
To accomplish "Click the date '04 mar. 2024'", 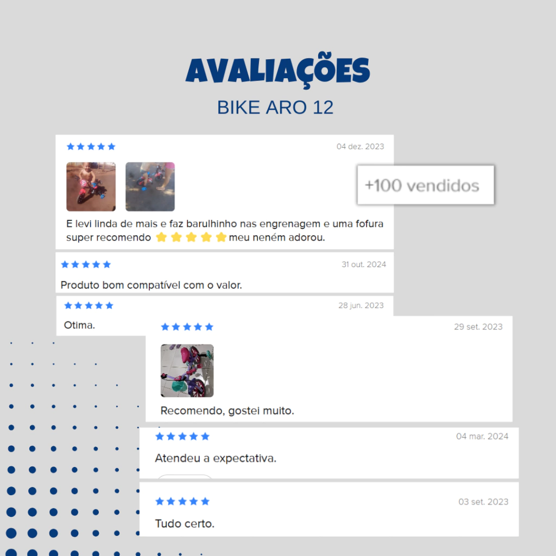I will pyautogui.click(x=482, y=437).
